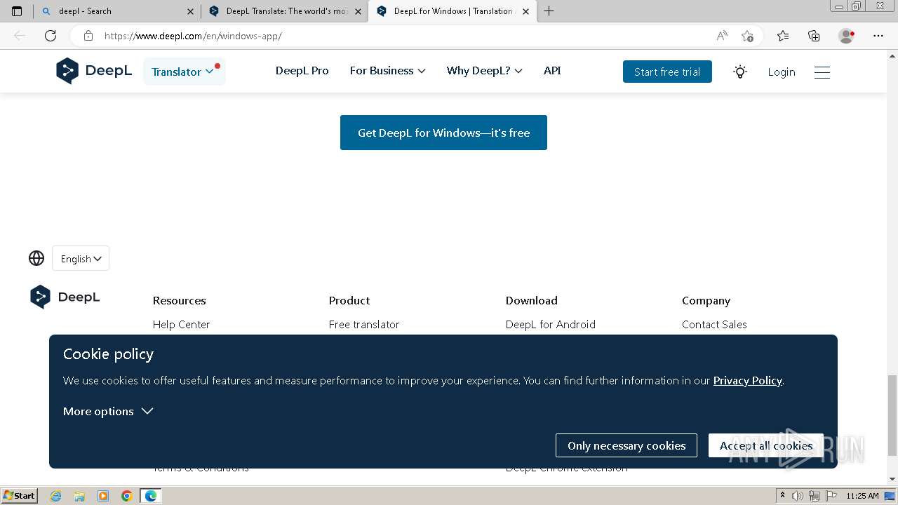This screenshot has height=505, width=898.
Task: Expand the Why DeepL? menu
Action: 485,71
